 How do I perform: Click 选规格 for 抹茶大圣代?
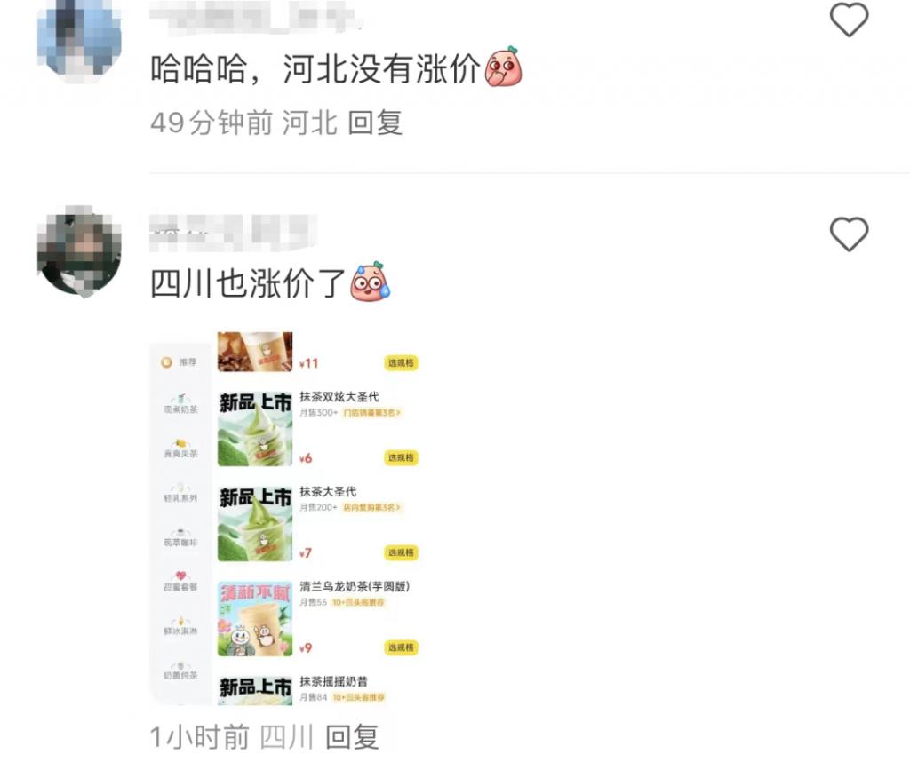point(401,552)
